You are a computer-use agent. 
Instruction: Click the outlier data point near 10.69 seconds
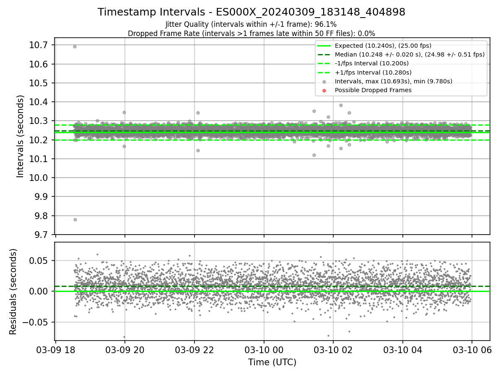75,46
